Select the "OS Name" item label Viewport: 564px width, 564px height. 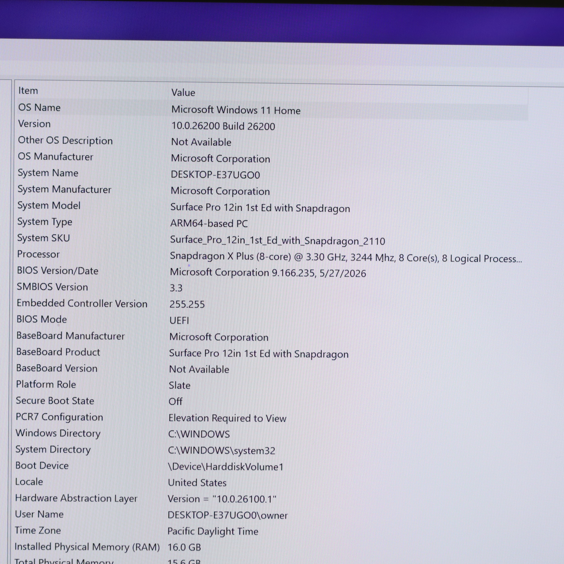pyautogui.click(x=39, y=108)
